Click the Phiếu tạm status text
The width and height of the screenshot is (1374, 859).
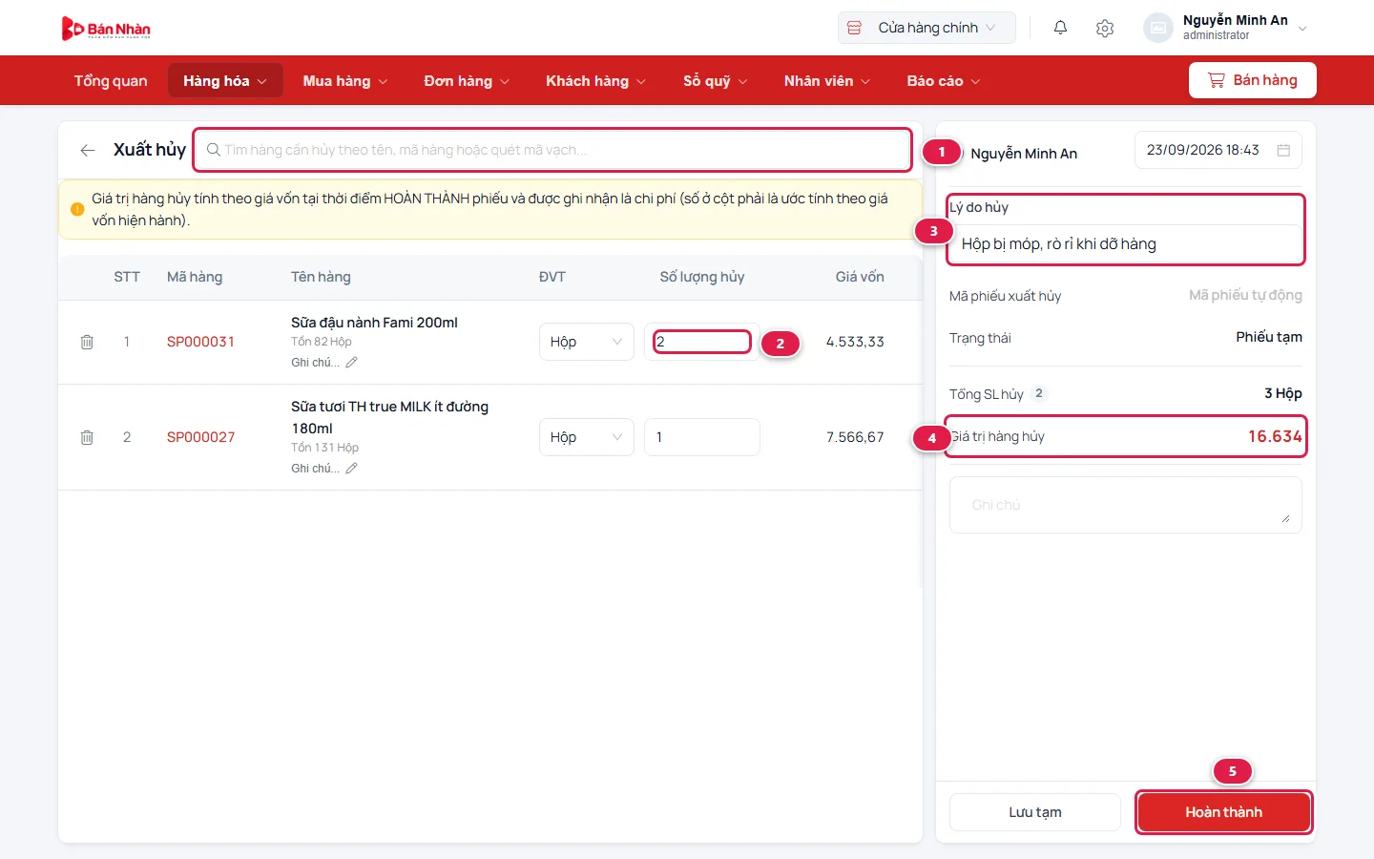(x=1269, y=337)
